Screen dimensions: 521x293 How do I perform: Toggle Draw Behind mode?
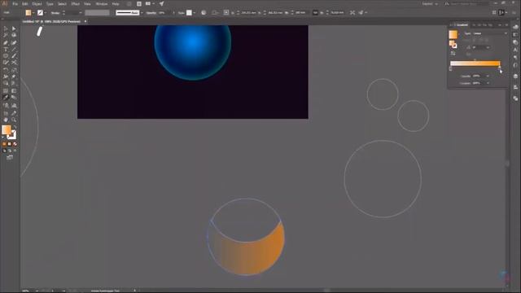tap(10, 151)
